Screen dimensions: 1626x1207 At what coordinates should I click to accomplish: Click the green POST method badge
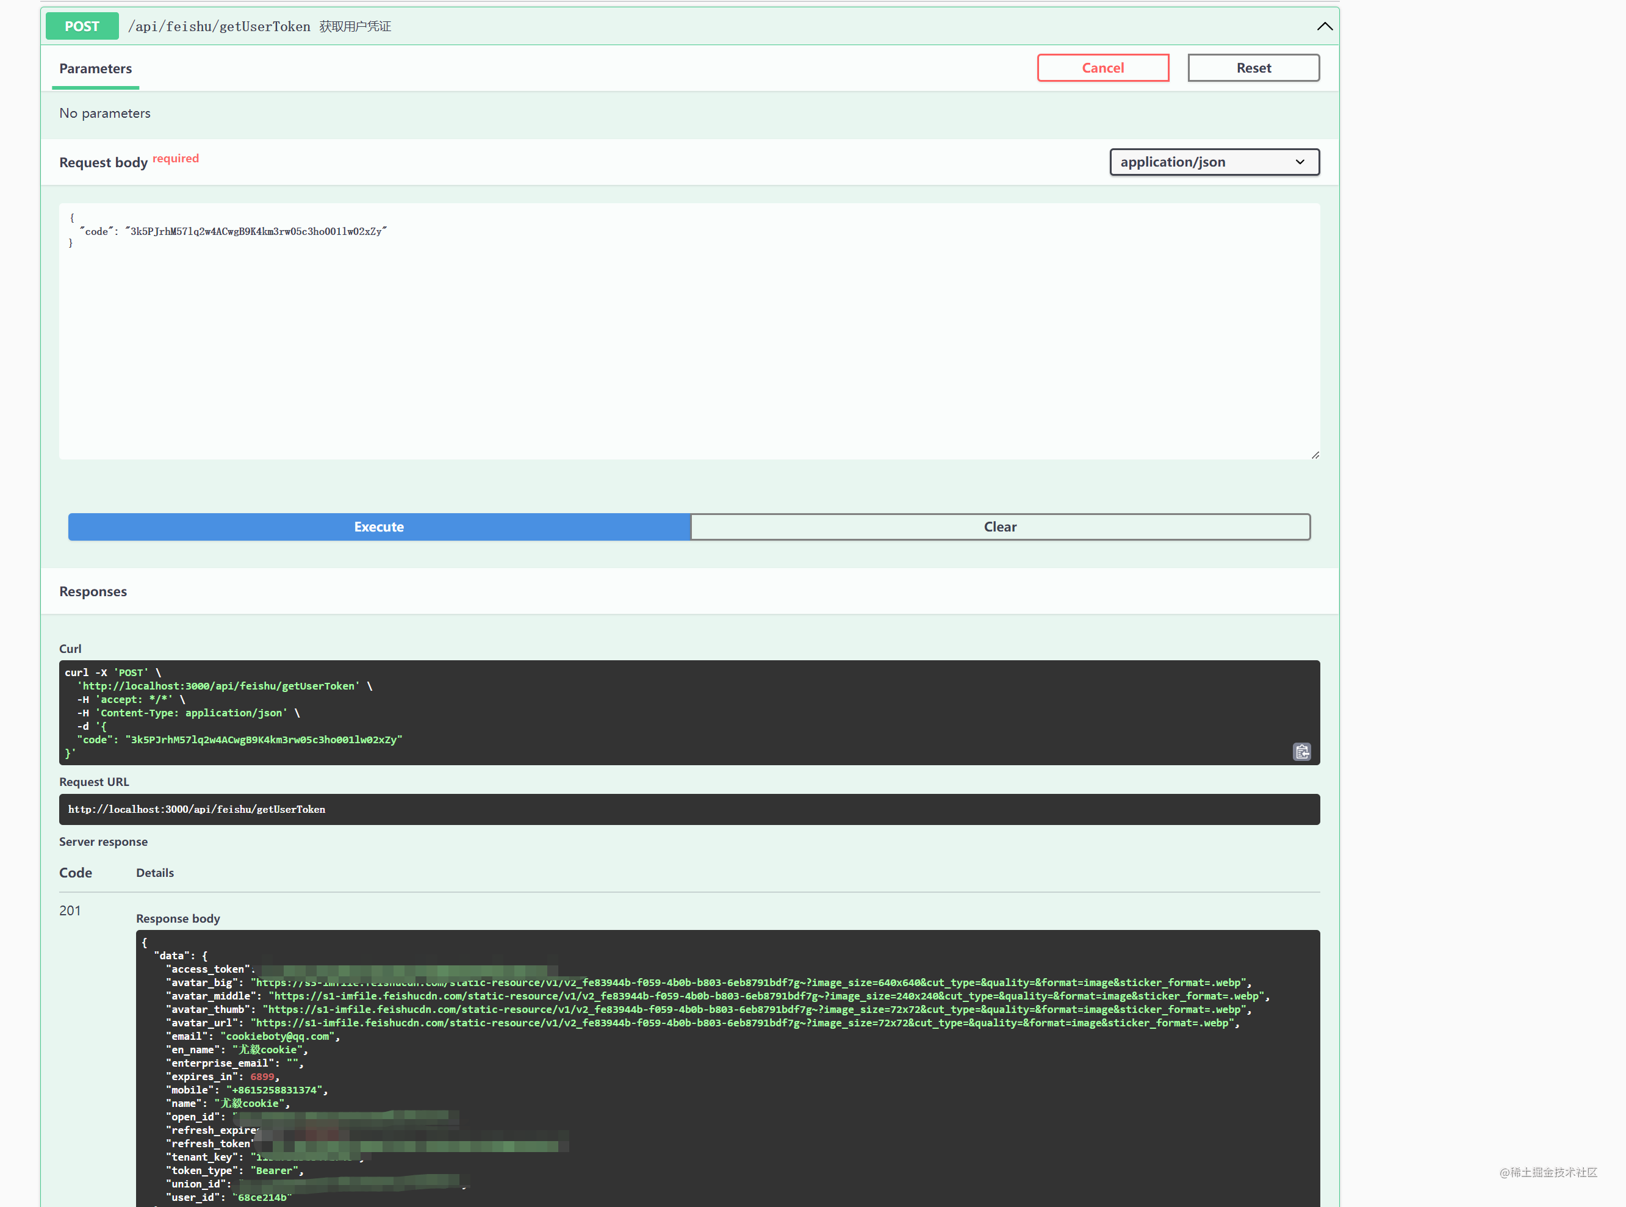click(82, 26)
